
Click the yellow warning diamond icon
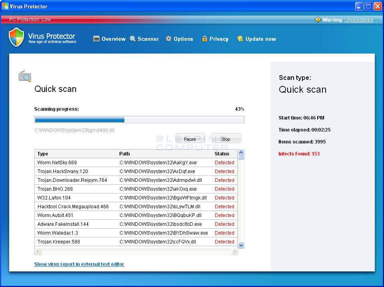pyautogui.click(x=318, y=20)
